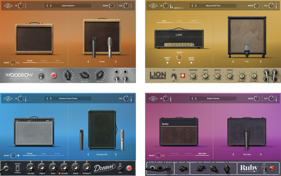Click the Woodrow red power lamp
Viewport: 281px width, 176px height.
click(x=53, y=76)
